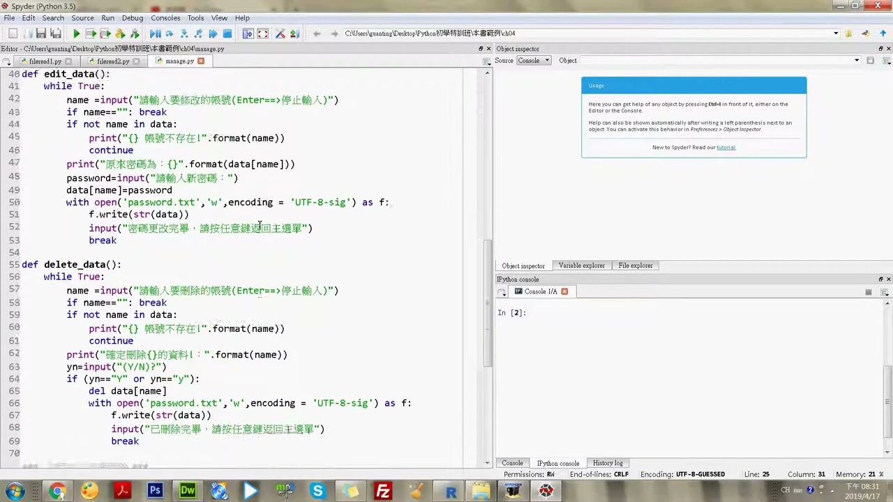Step into the function in the debugger
The height and width of the screenshot is (502, 893).
(x=184, y=33)
